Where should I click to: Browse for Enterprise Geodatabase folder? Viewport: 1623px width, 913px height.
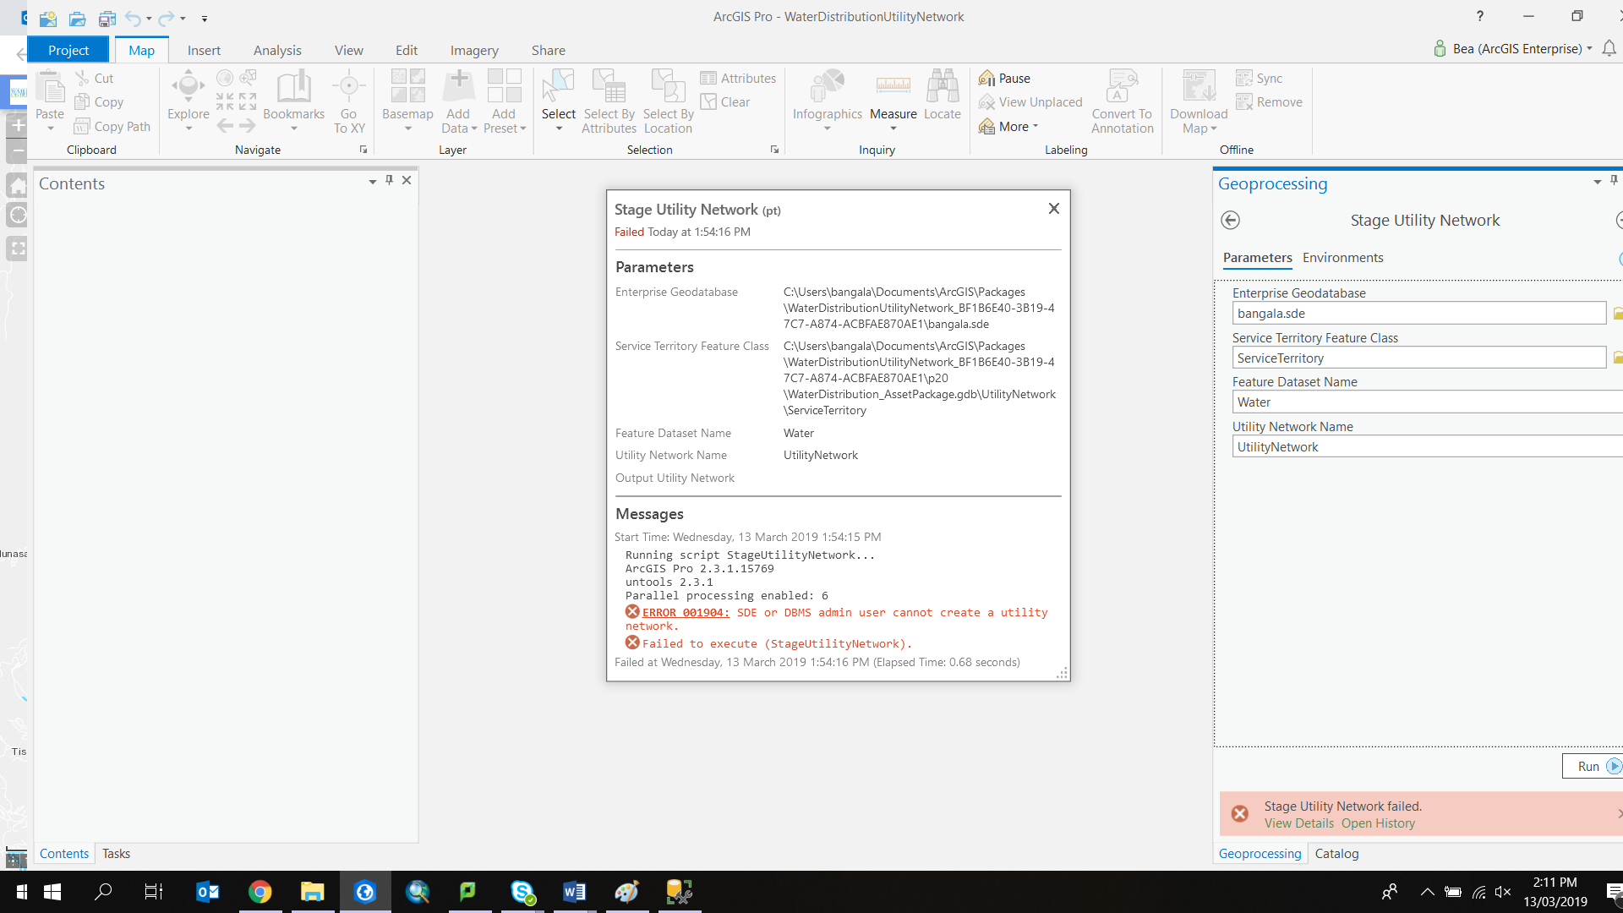click(x=1617, y=314)
